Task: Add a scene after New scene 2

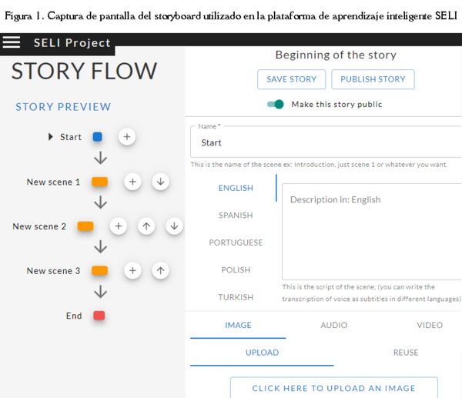Action: coord(118,226)
